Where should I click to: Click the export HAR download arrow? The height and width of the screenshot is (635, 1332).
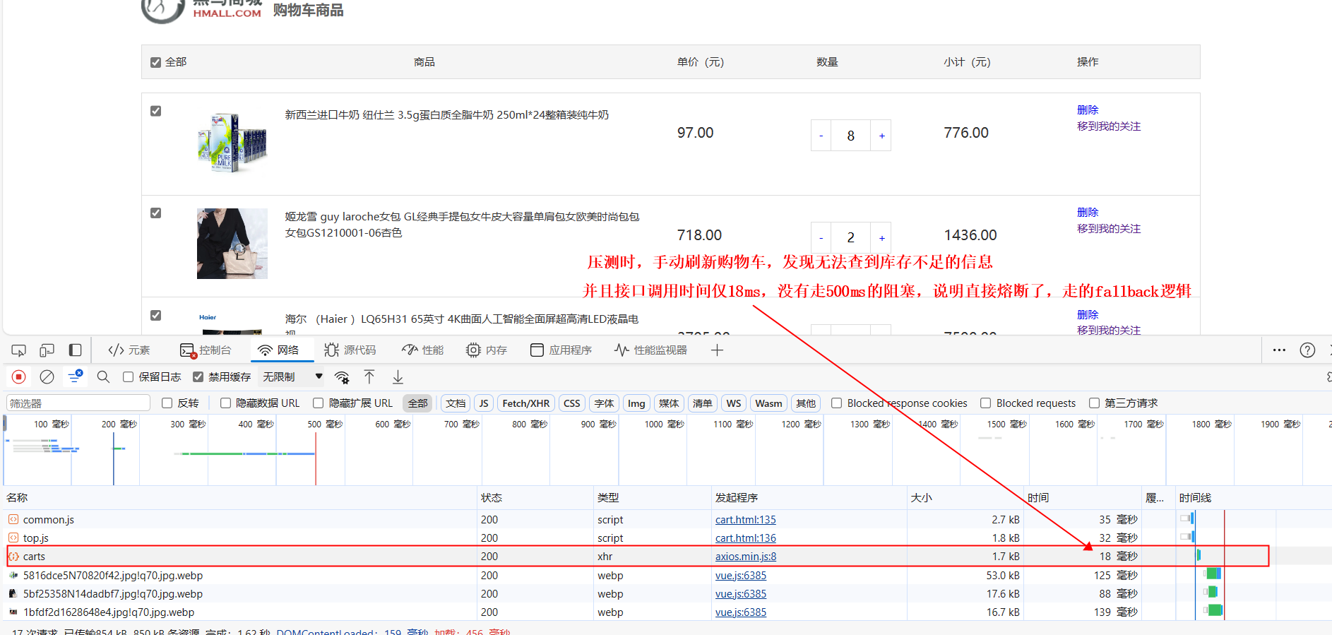pyautogui.click(x=398, y=377)
